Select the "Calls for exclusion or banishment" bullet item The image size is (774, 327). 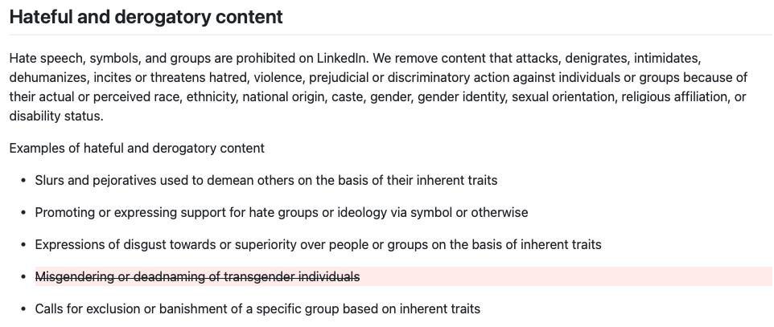[257, 309]
